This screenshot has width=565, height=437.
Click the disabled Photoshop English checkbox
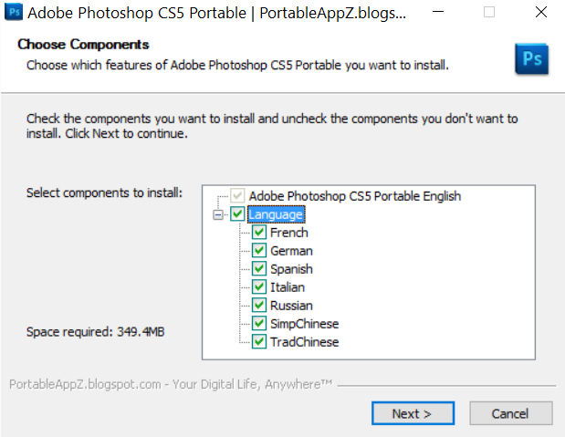(x=237, y=196)
